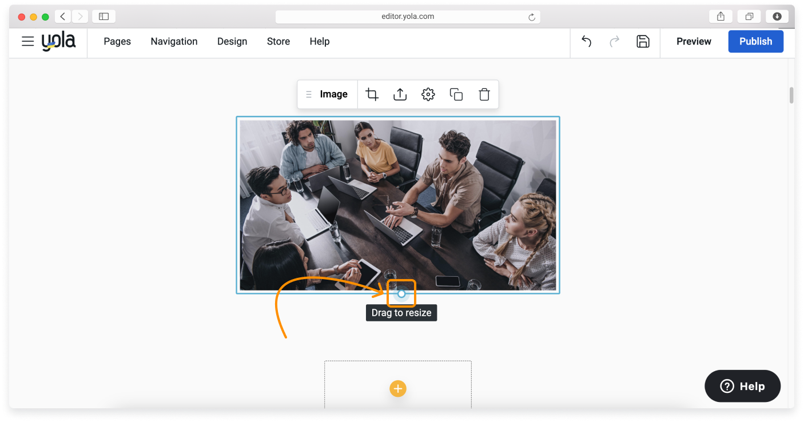Open the Navigation menu
This screenshot has height=422, width=804.
tap(174, 41)
